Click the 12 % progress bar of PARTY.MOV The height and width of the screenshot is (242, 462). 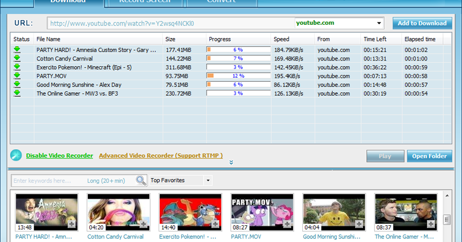point(238,76)
